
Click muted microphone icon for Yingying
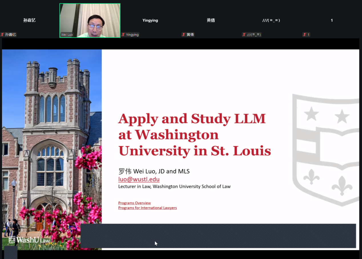pos(123,34)
